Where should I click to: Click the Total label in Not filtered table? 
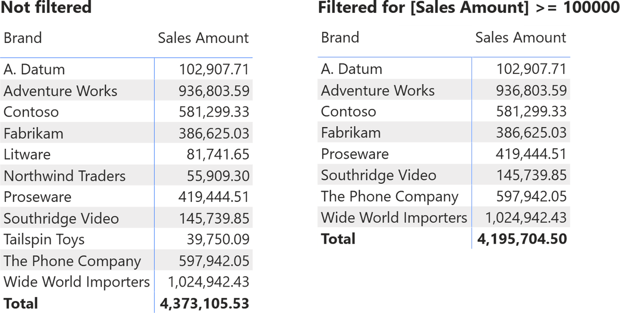pos(21,303)
